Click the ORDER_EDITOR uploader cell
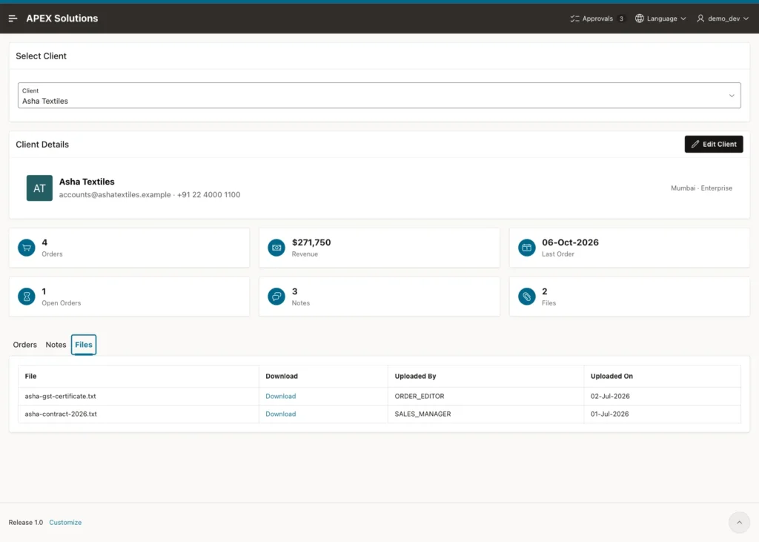759x542 pixels. coord(420,396)
